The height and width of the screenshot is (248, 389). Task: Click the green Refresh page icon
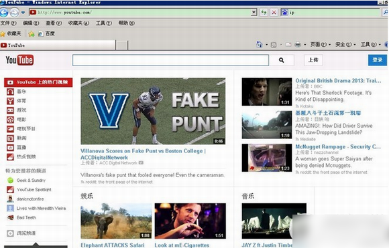tap(264, 12)
